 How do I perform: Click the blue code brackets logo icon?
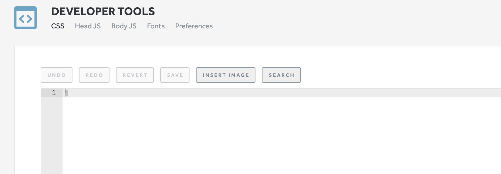click(25, 18)
